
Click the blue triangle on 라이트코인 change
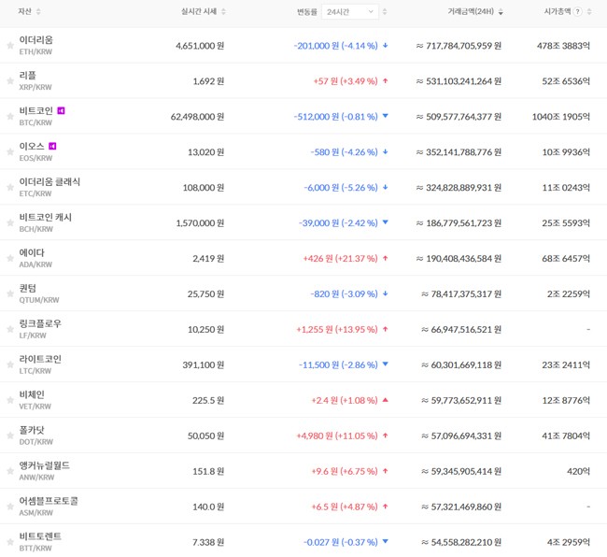(x=385, y=364)
